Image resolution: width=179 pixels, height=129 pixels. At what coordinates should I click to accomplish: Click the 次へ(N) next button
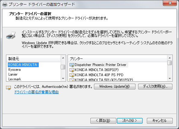click(x=130, y=121)
